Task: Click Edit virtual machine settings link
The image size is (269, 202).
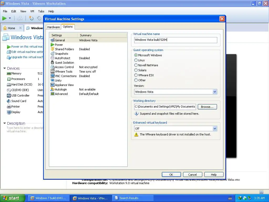Action: [27, 52]
